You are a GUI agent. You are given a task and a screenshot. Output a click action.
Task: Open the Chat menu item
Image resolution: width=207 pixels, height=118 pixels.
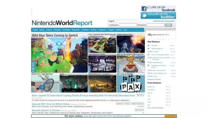coord(125,30)
